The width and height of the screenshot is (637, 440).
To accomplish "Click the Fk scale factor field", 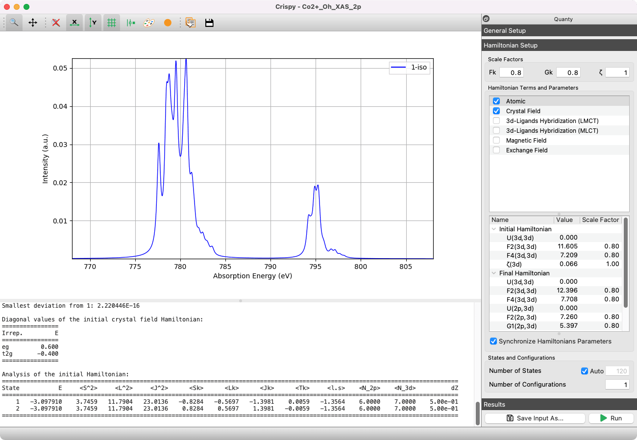I will tap(512, 73).
